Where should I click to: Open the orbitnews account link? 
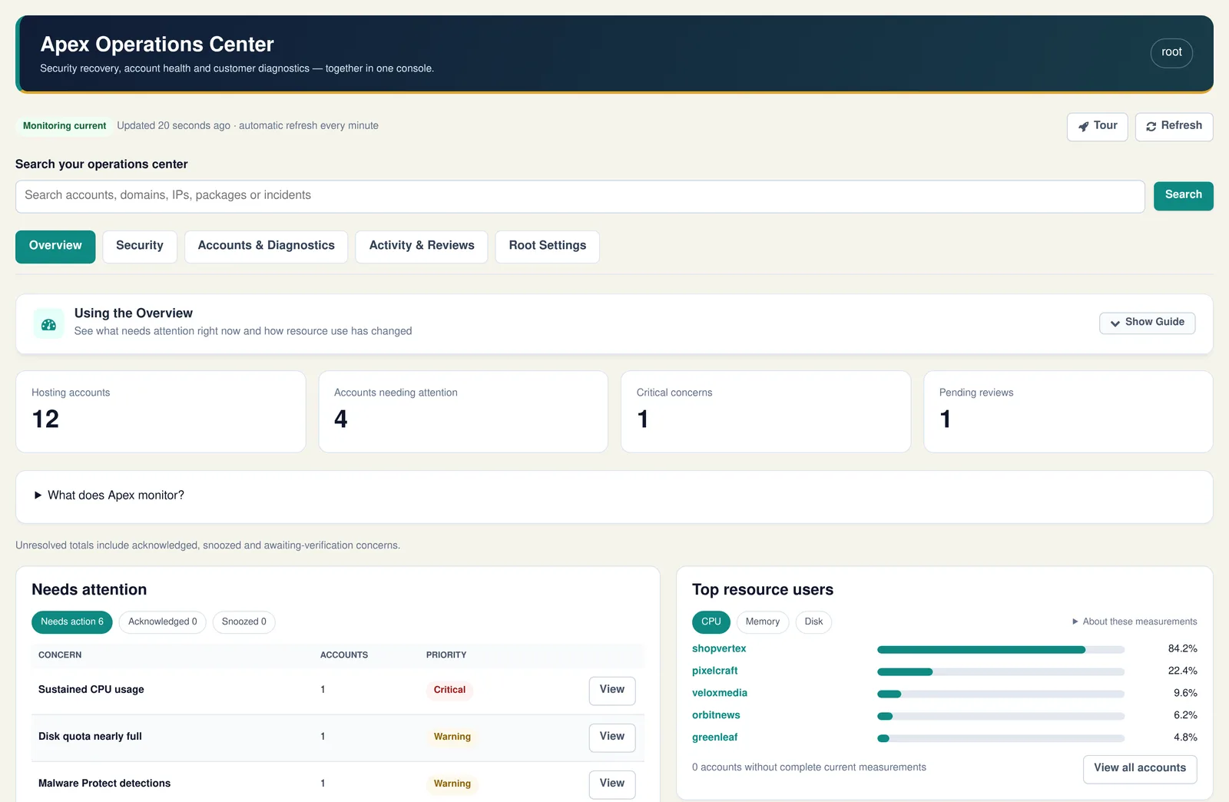point(716,716)
